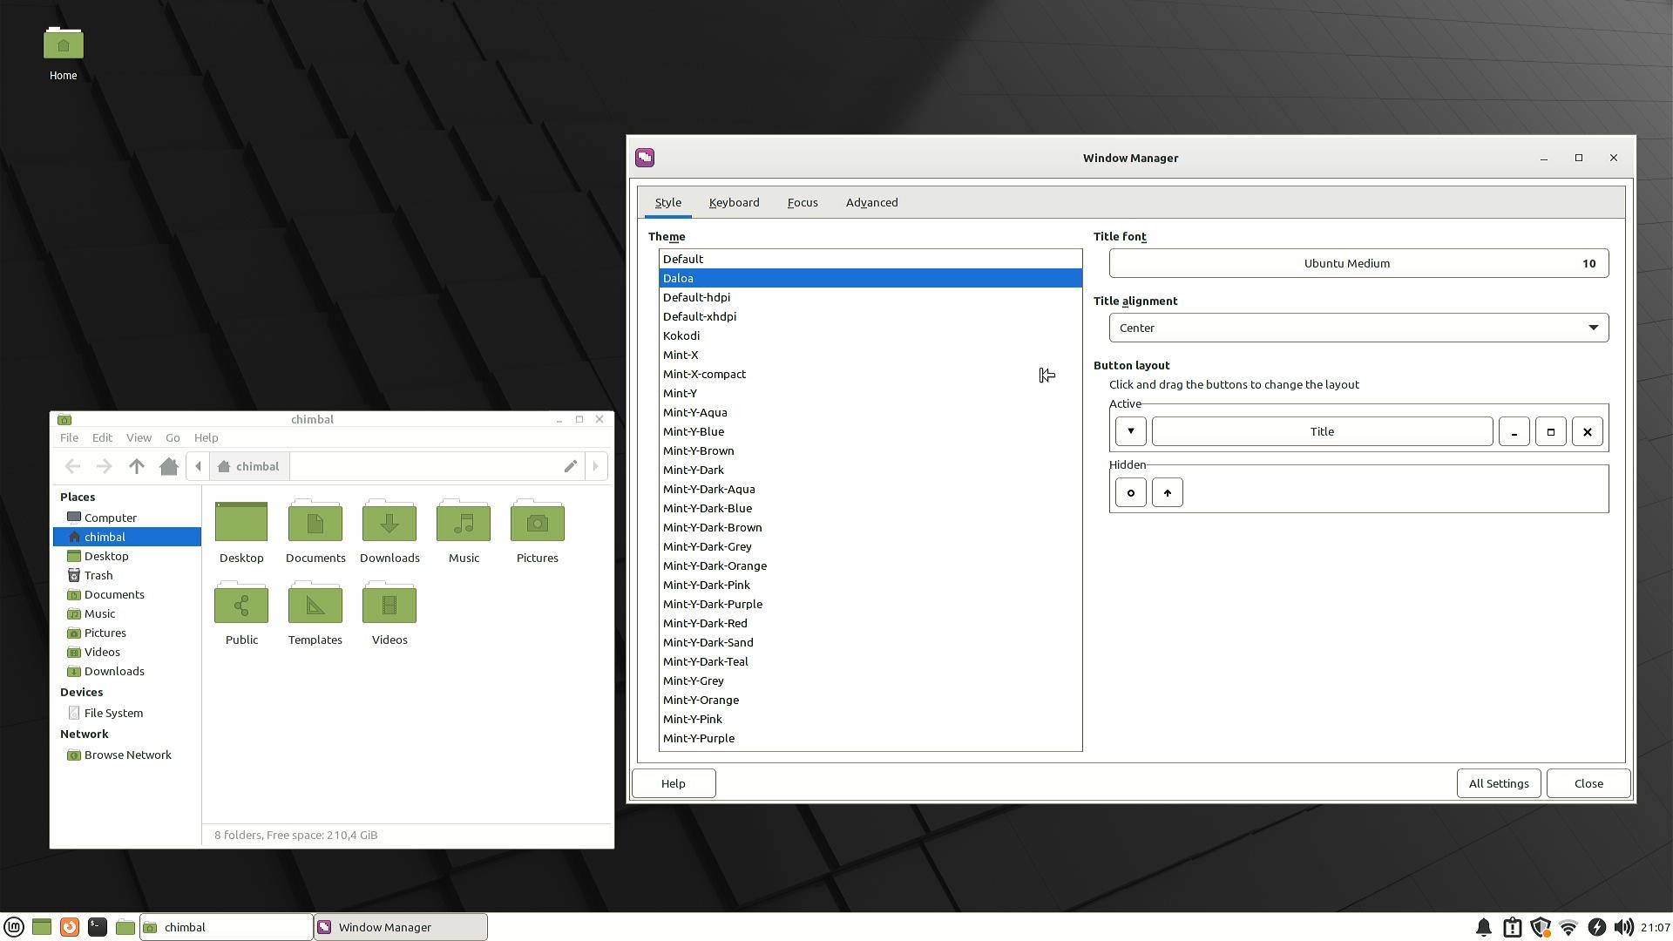Toggle the location edit pencil icon
This screenshot has width=1673, height=941.
pyautogui.click(x=570, y=466)
